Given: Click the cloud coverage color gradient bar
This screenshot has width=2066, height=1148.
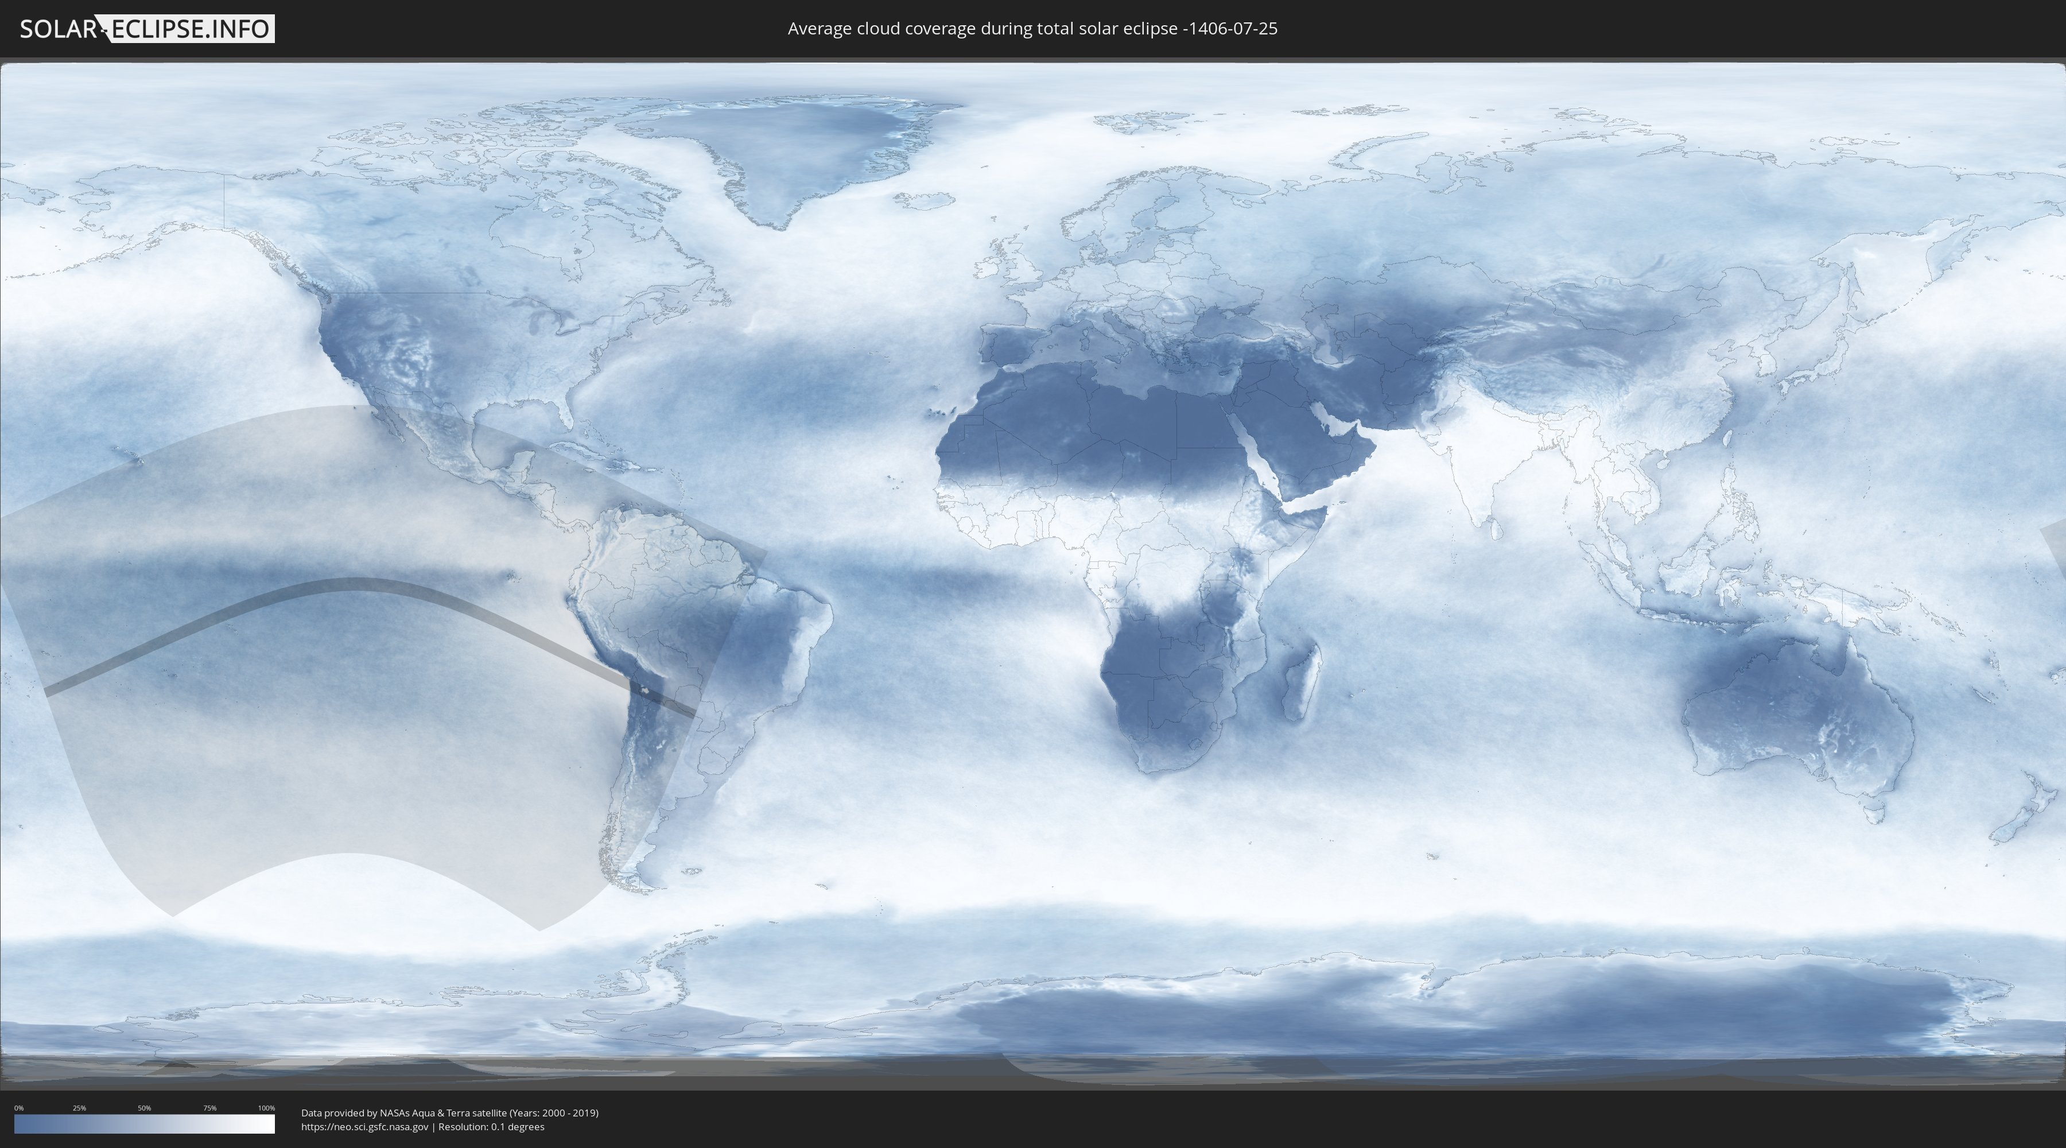Looking at the screenshot, I should click(x=145, y=1124).
